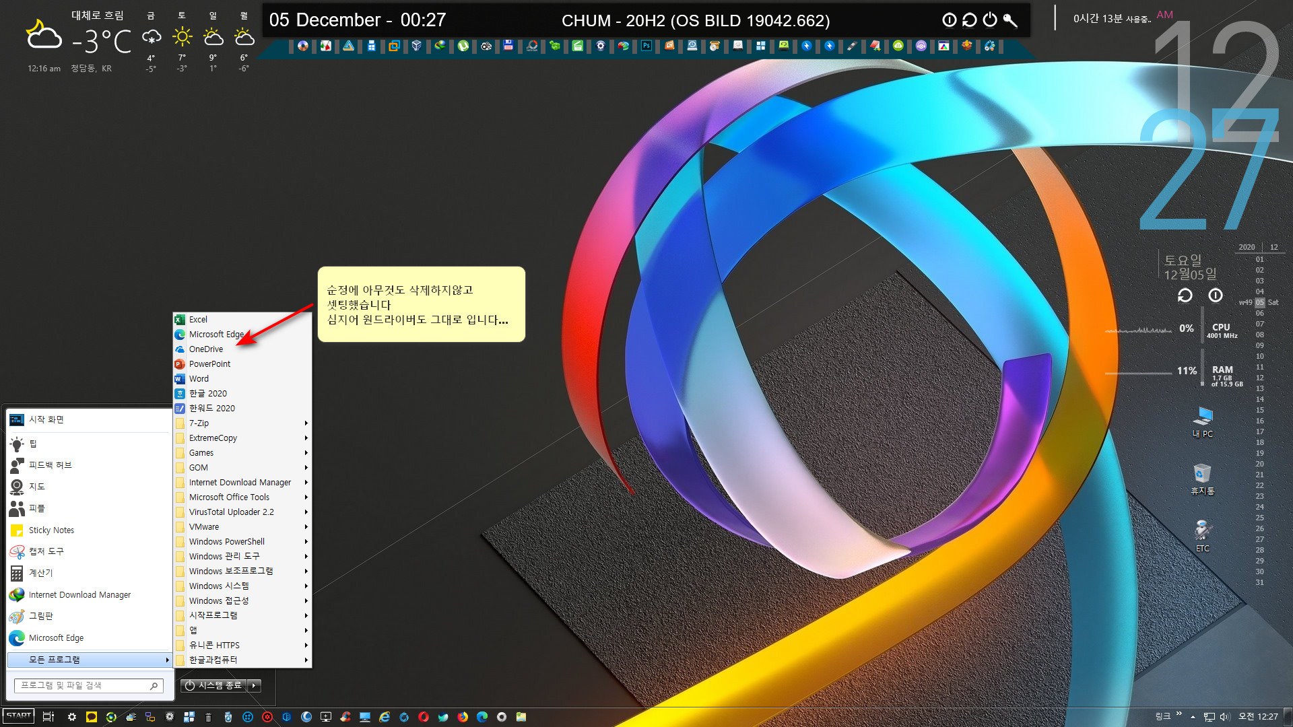Click the restart arrow icon in top bar

tap(970, 20)
